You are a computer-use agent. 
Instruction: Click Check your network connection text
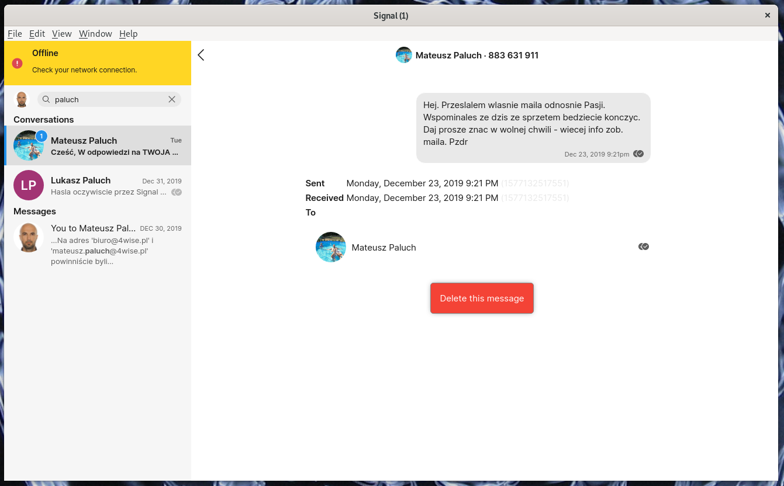pos(85,70)
